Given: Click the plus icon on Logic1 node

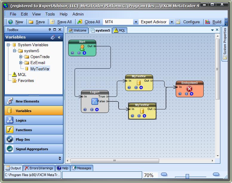Looking at the screenshot, I should click(x=97, y=109).
